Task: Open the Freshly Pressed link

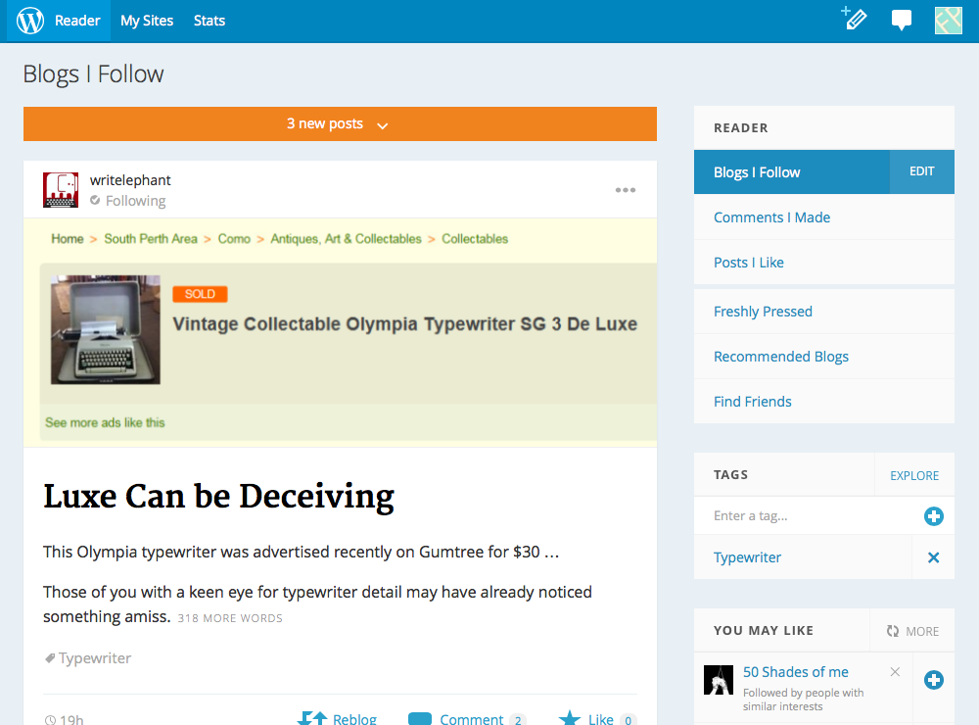Action: click(x=763, y=312)
